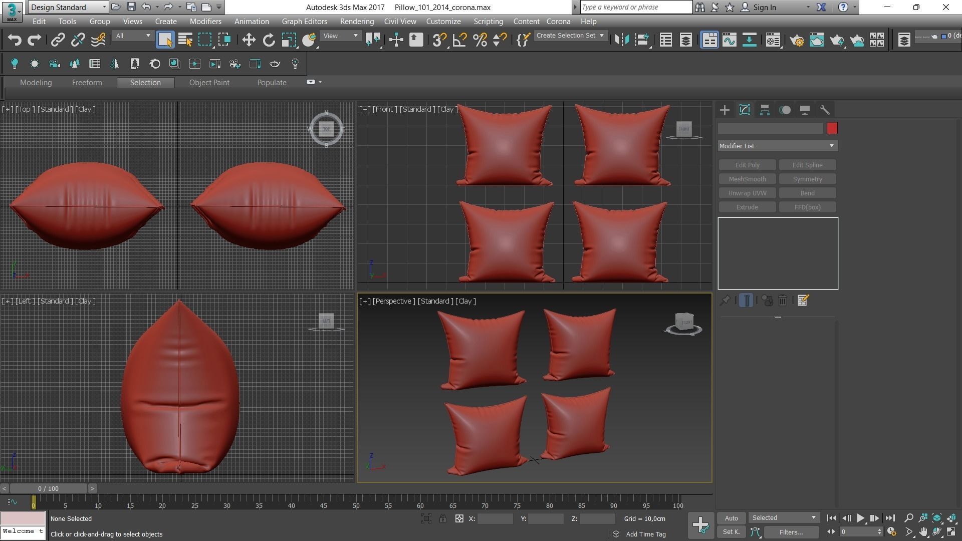Click Unlink Selection icon
The image size is (962, 541).
[78, 40]
